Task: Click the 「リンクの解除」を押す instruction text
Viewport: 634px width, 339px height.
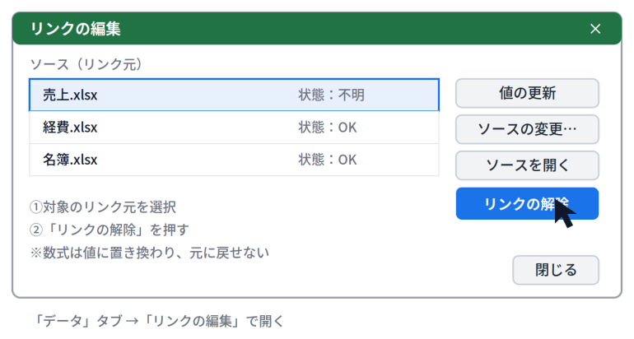Action: 116,230
